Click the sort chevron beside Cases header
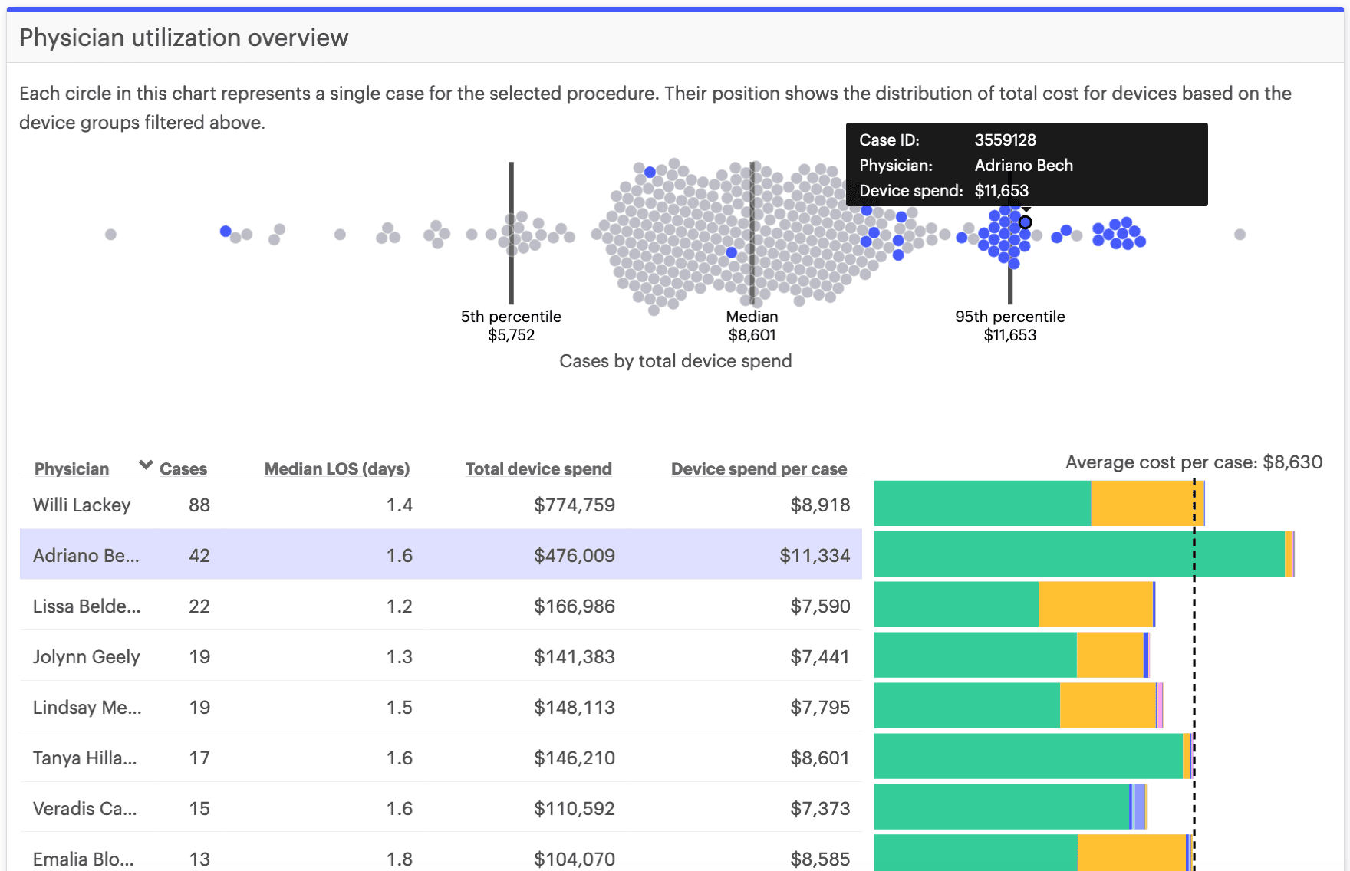 [x=145, y=465]
